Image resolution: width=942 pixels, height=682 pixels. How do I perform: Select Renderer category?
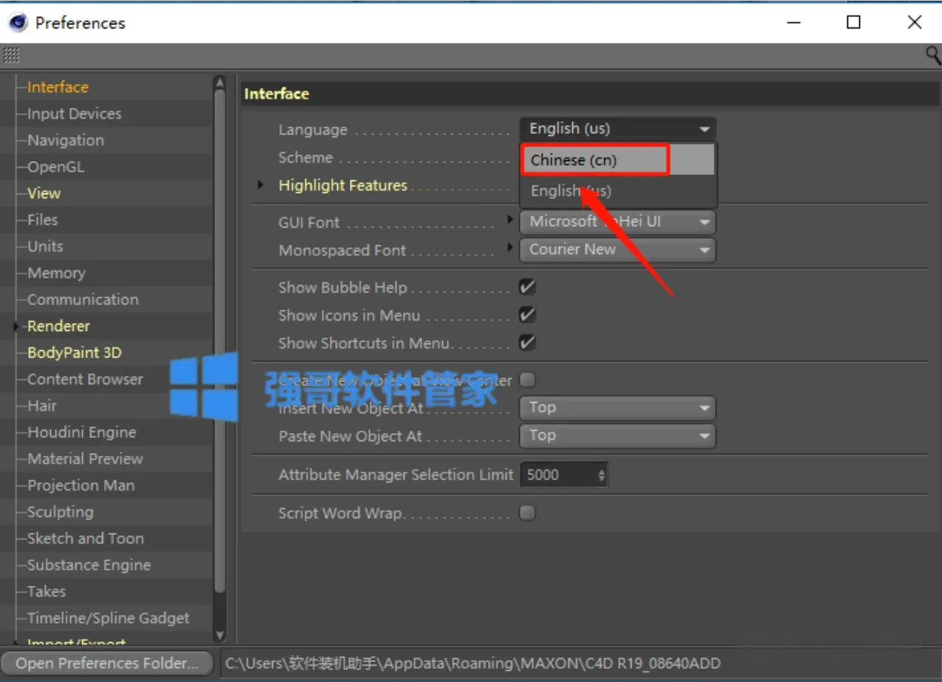tap(58, 326)
